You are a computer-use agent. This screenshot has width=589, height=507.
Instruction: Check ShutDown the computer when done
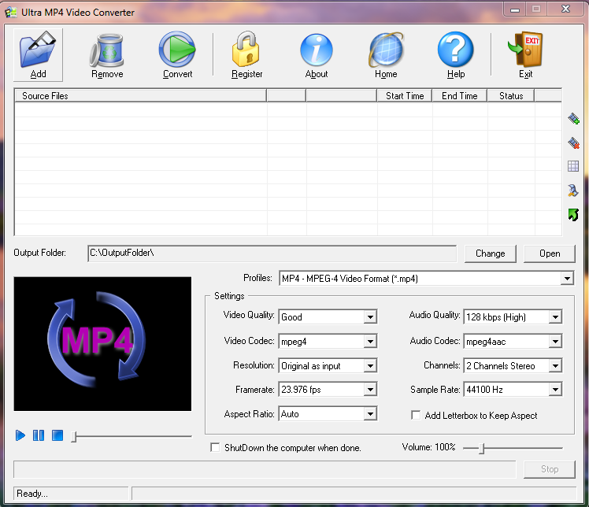215,448
